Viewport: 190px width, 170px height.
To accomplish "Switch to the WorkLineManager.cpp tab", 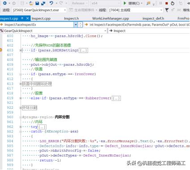I will click(110, 18).
